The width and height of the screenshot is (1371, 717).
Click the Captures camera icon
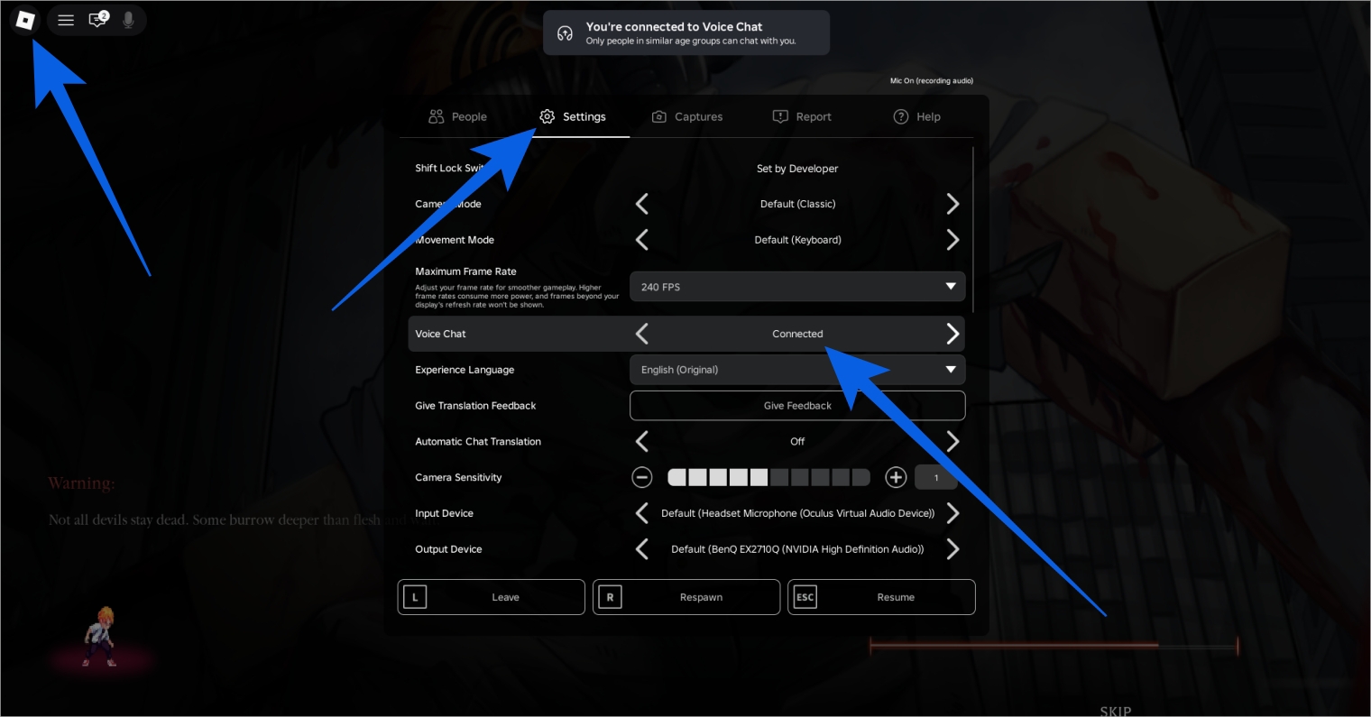click(658, 116)
